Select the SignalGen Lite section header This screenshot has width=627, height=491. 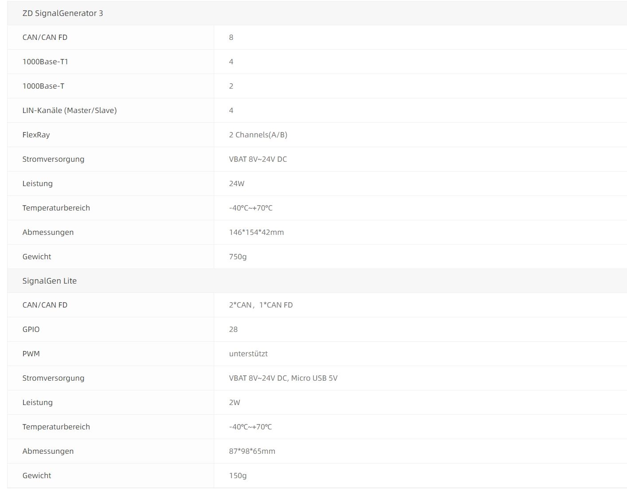coord(49,281)
